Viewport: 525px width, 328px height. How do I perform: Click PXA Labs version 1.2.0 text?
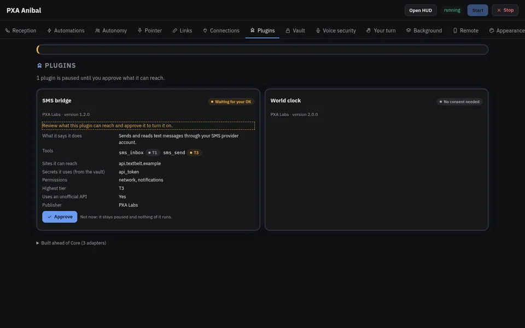point(66,114)
